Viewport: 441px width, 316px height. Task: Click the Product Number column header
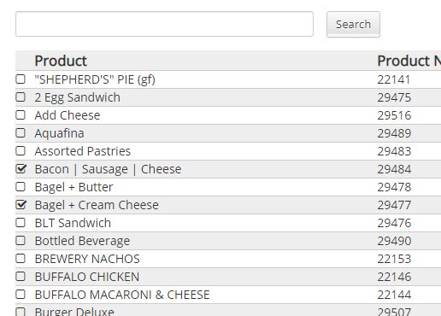[409, 61]
